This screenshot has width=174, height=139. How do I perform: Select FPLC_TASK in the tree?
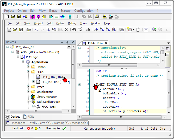(49, 107)
